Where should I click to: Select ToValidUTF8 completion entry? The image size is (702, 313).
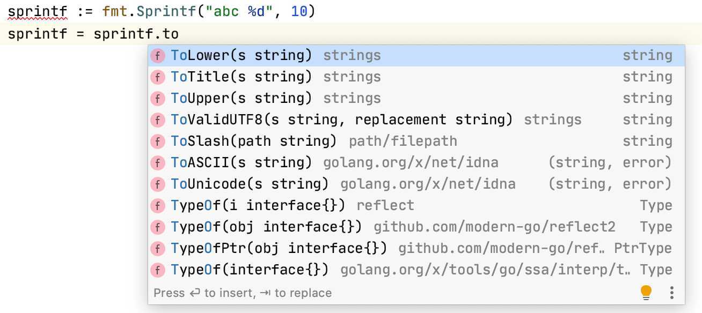tap(416, 120)
